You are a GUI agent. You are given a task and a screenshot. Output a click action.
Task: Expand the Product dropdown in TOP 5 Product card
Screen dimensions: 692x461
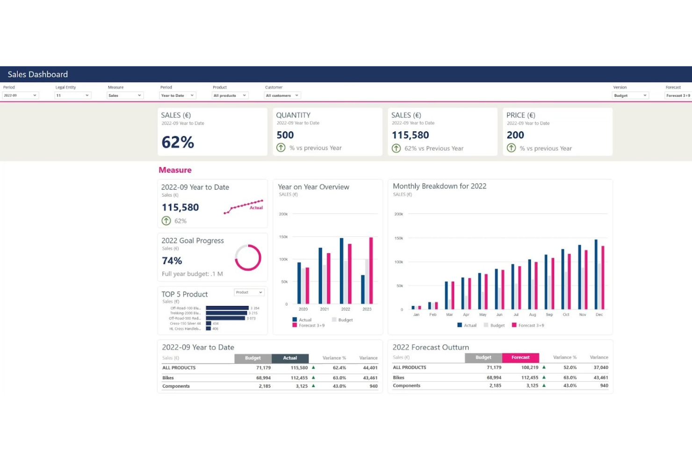tap(249, 292)
